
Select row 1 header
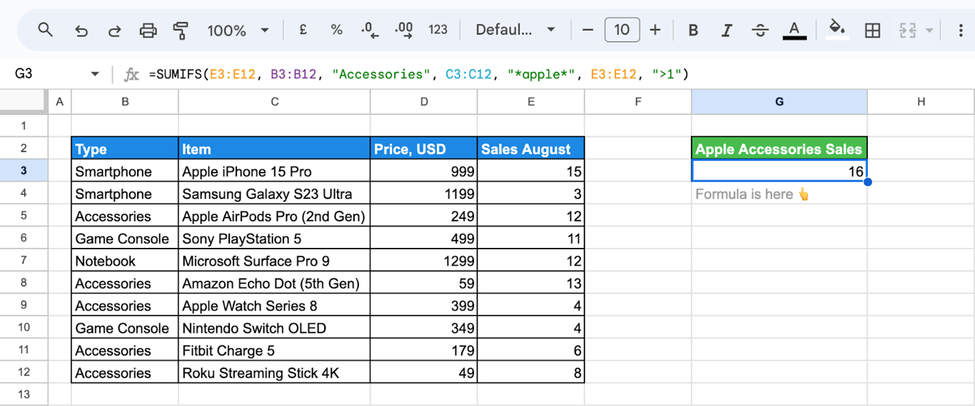(x=24, y=125)
